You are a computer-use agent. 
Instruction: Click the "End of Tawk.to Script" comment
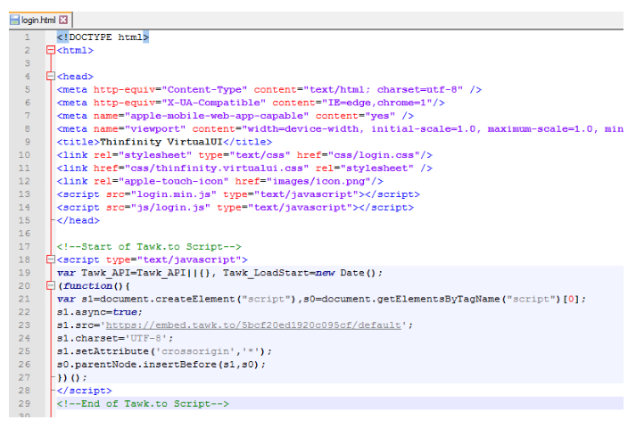pyautogui.click(x=144, y=404)
